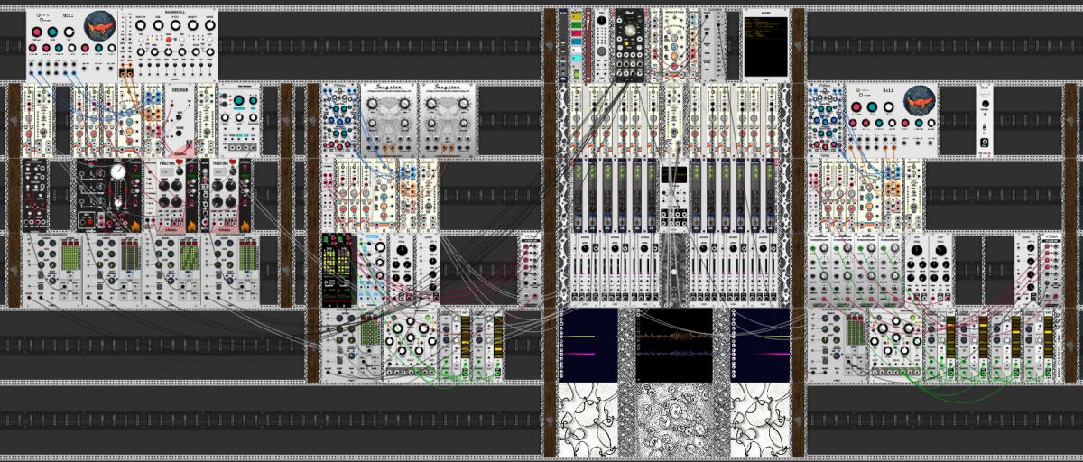Image resolution: width=1083 pixels, height=462 pixels.
Task: Adjust top-left knob on left Sangster module
Action: click(x=372, y=104)
